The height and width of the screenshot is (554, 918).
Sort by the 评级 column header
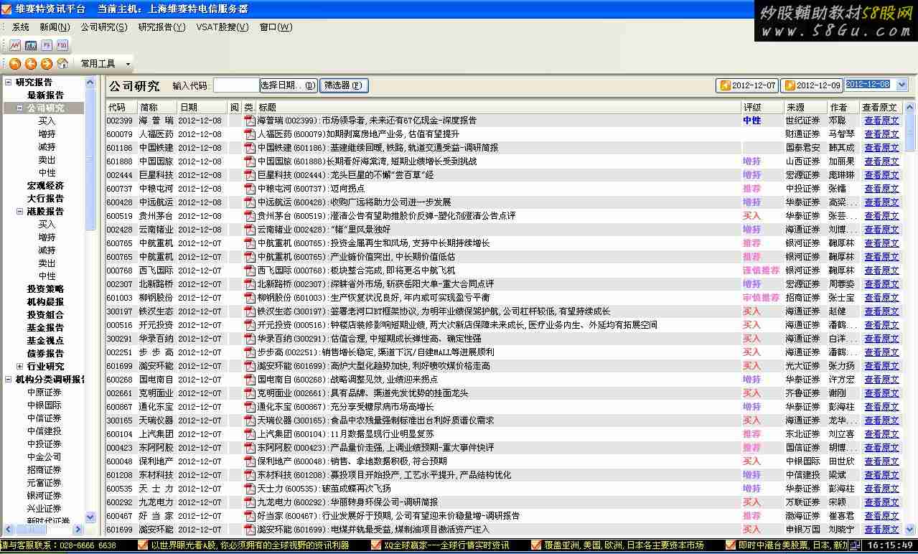[x=762, y=108]
